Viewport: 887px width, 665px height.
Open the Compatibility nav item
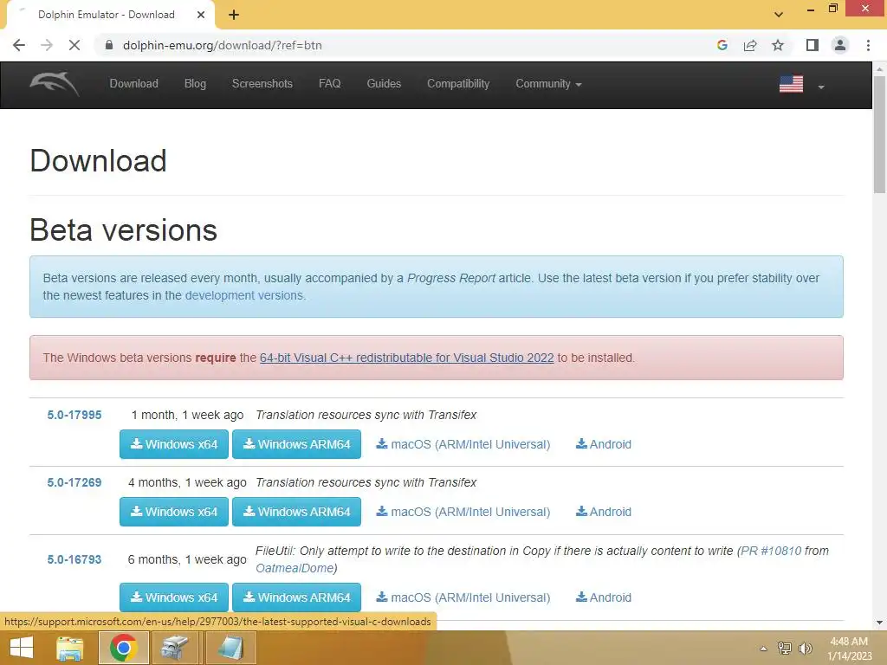[x=458, y=84]
